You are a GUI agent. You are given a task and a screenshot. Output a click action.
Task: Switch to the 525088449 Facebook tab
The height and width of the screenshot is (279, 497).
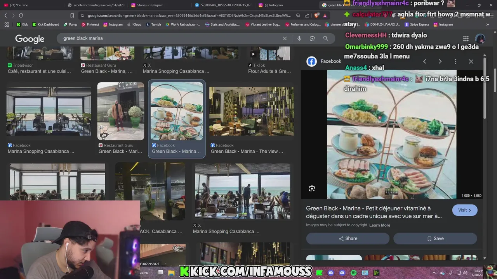coord(223,5)
